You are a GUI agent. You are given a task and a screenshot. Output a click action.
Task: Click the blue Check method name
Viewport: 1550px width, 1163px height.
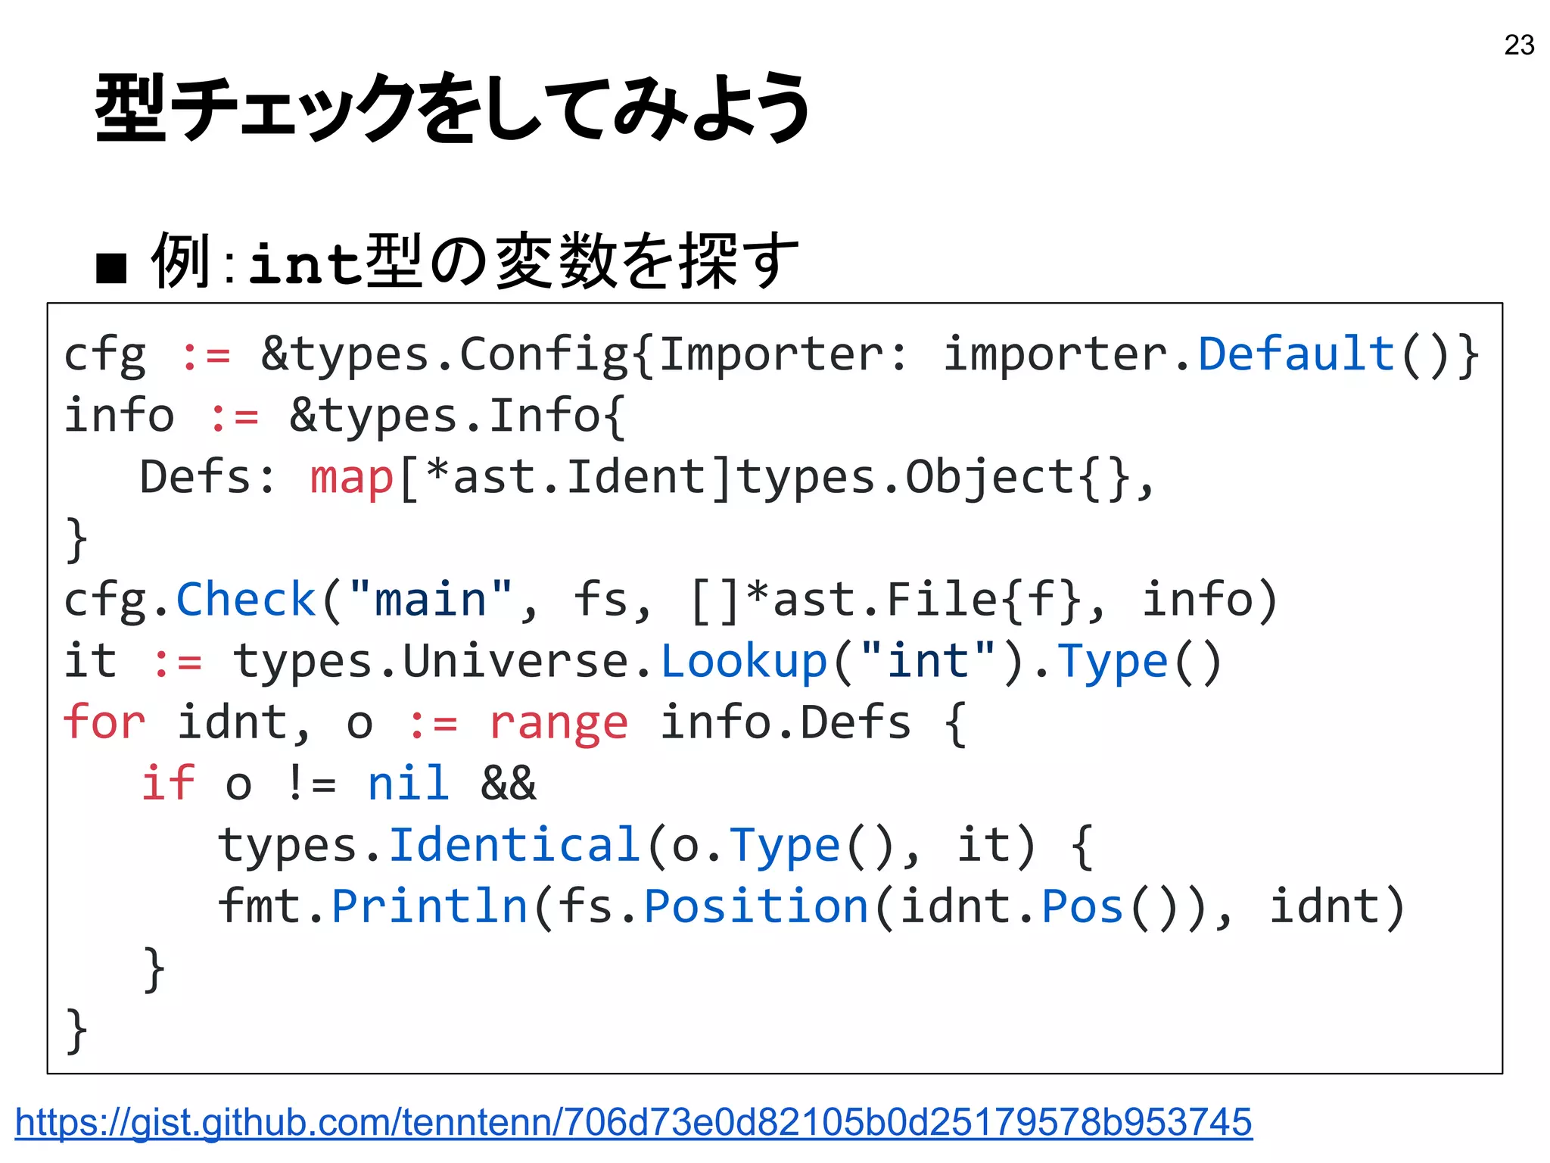[245, 599]
